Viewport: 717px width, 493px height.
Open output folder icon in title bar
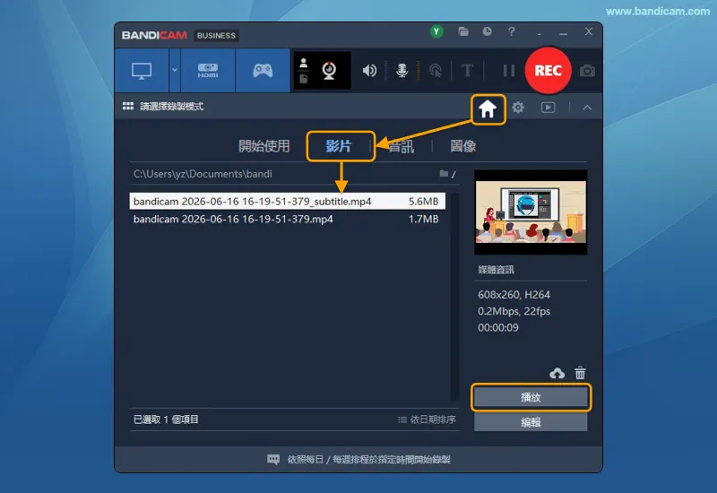pos(463,31)
